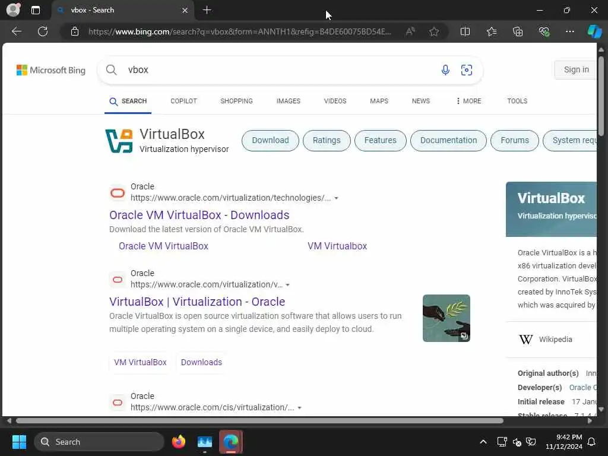View site information lock icon
Image resolution: width=608 pixels, height=456 pixels.
[75, 31]
